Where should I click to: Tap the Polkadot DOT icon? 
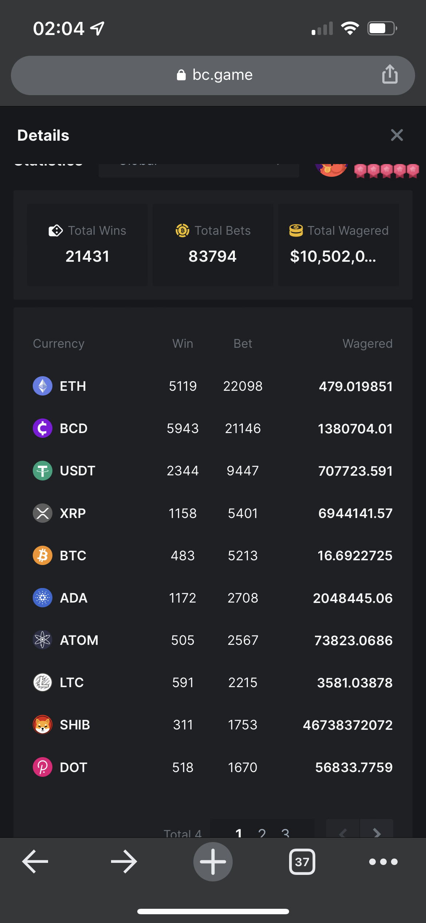(x=43, y=767)
